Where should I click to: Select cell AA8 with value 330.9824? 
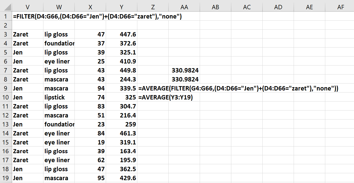(x=184, y=79)
